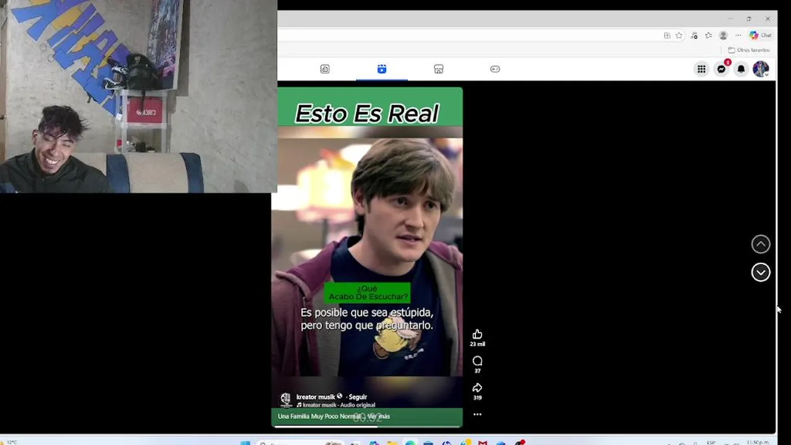
Task: Open the Facebook account profile picture menu
Action: (761, 69)
